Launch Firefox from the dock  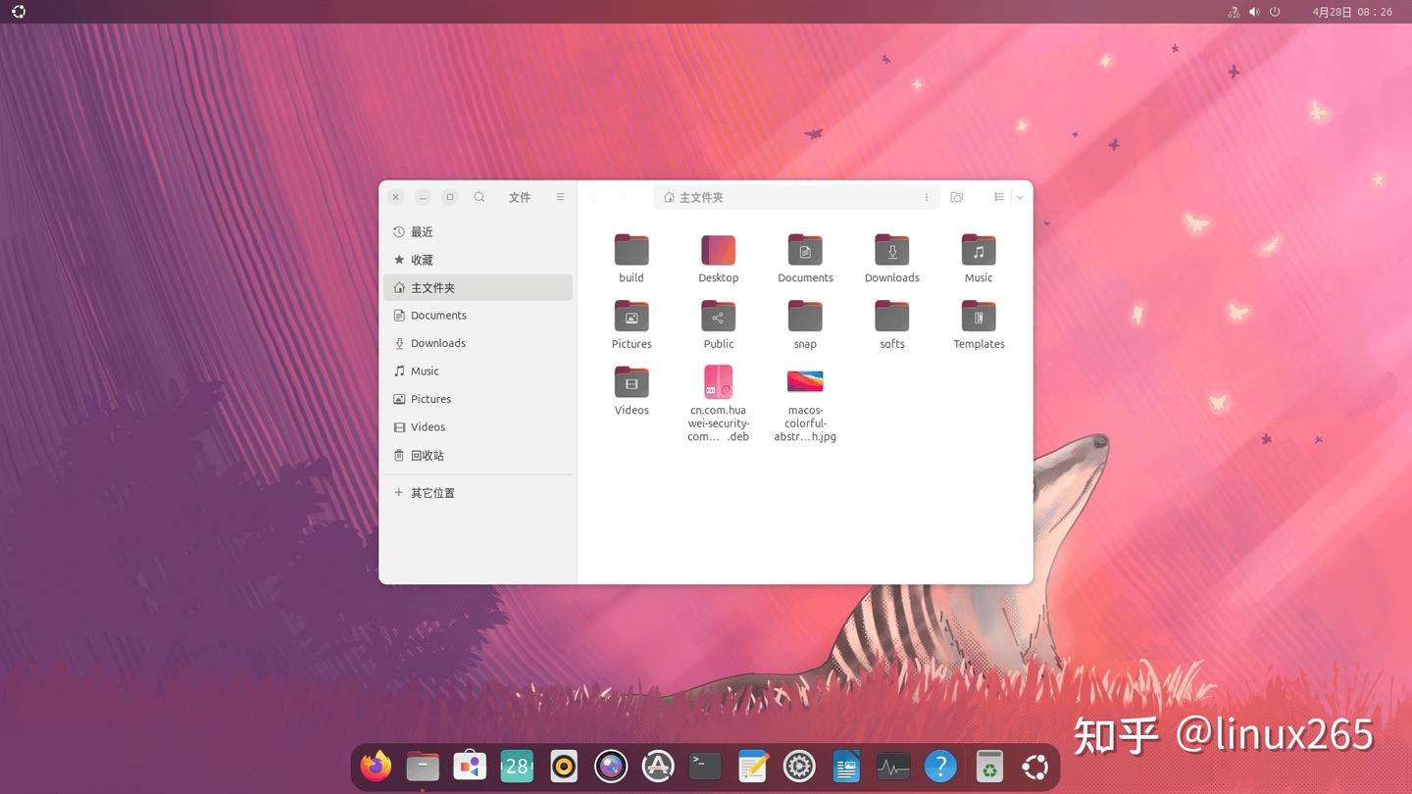(376, 766)
